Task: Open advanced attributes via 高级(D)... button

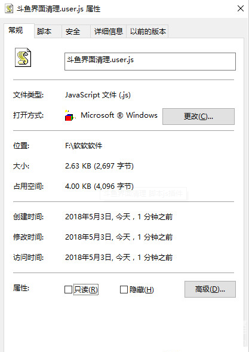Action: 210,289
